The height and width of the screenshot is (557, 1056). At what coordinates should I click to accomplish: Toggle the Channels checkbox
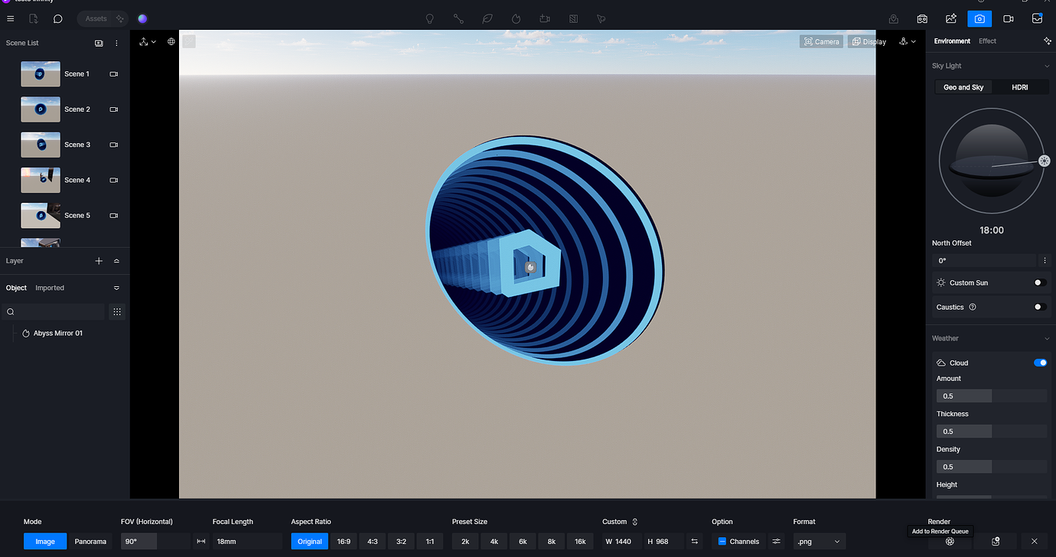[x=722, y=541]
